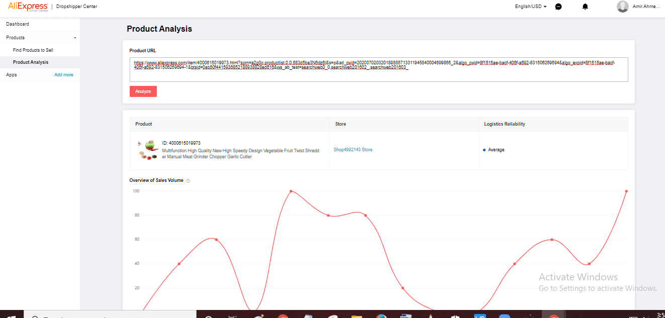Click the 60 y-axis label
The image size is (665, 318).
(136, 239)
